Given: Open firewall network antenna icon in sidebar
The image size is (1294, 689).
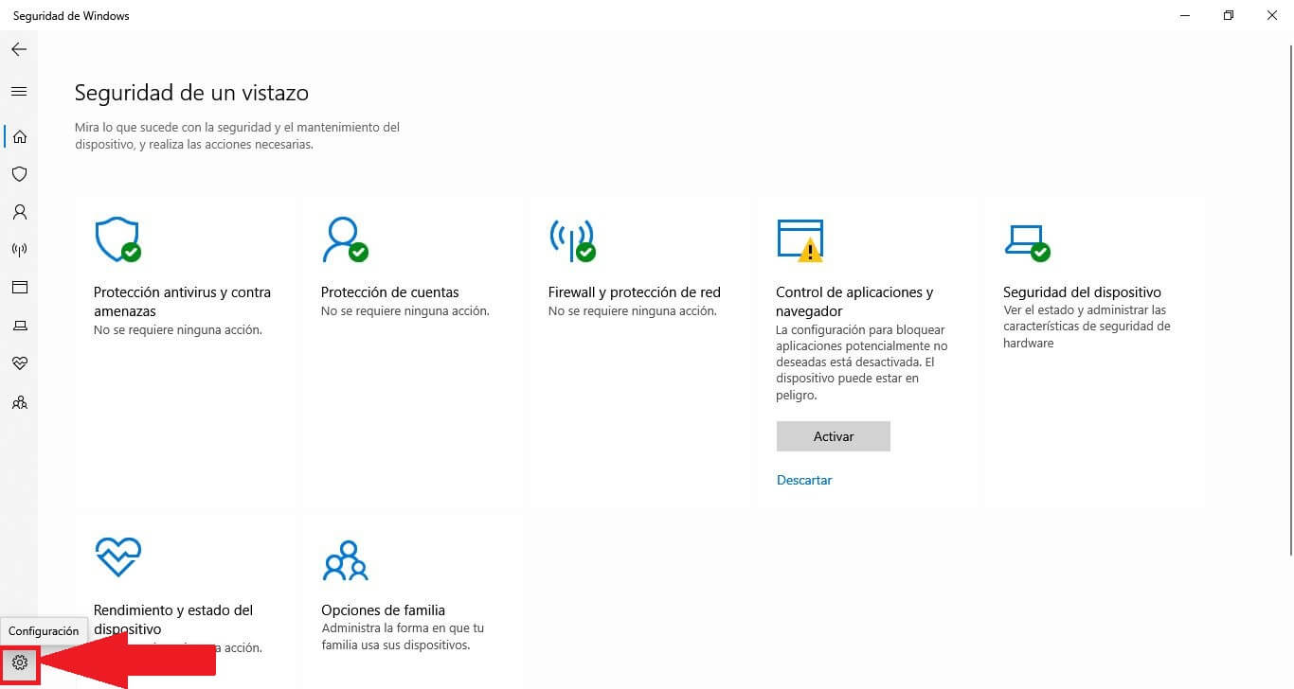Looking at the screenshot, I should pyautogui.click(x=19, y=250).
